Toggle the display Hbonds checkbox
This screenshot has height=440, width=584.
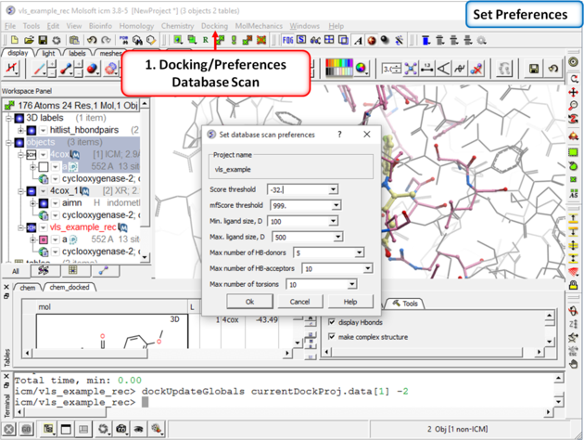point(333,322)
